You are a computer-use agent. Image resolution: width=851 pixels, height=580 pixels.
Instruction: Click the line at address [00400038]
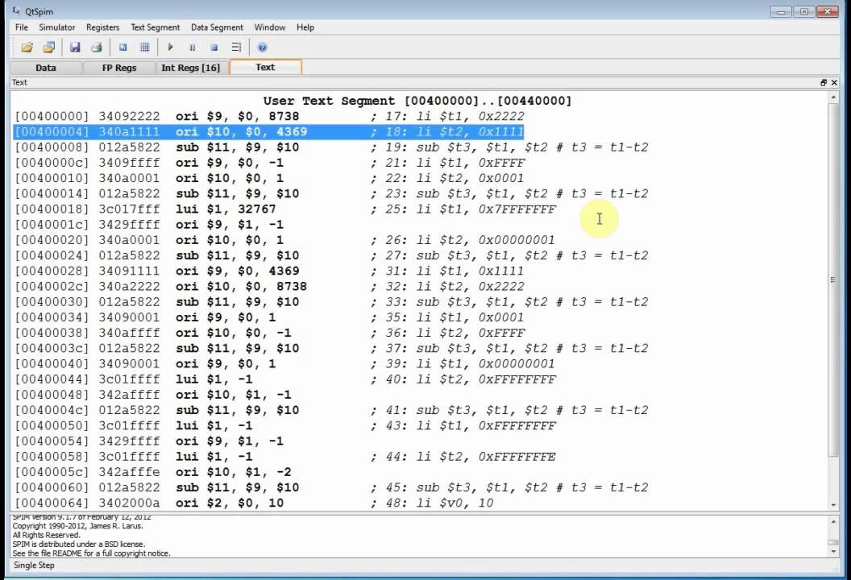(x=270, y=333)
